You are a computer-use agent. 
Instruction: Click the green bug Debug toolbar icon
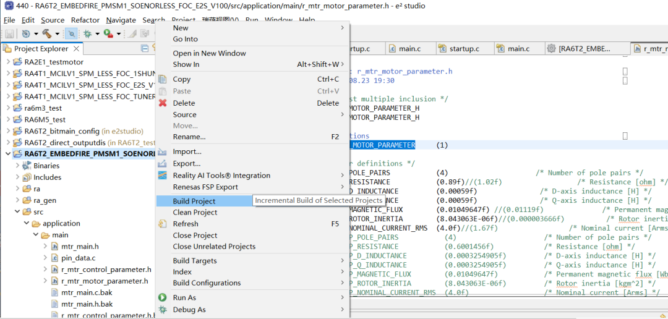[88, 33]
